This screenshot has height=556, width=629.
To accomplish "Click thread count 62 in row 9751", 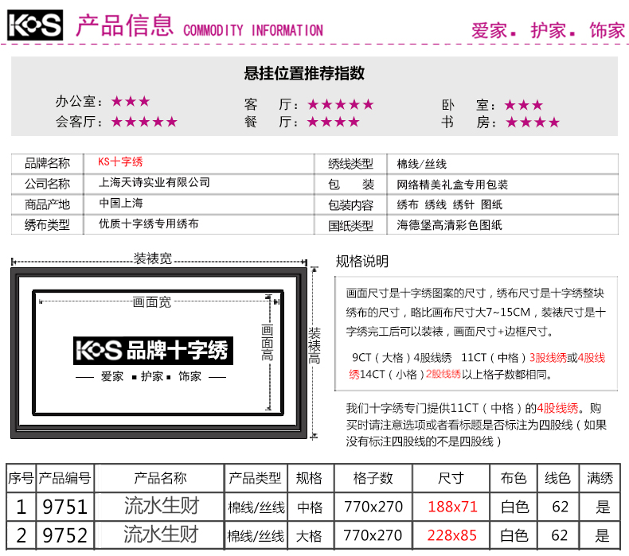I will 560,507.
